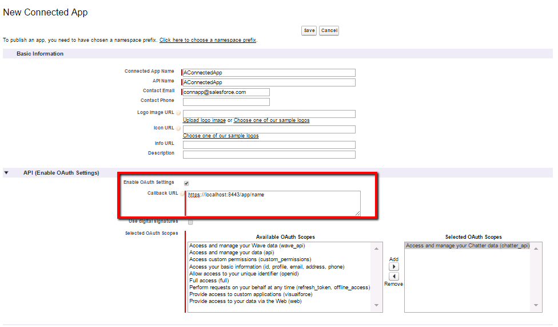Click scroll-down arrow in Available OAuth Scopes list

click(x=377, y=306)
